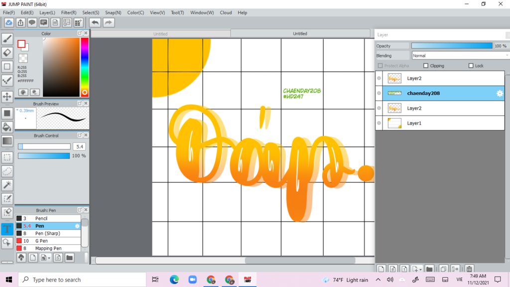Select the rectangular Select tool
Screen dimensions: 510x287
coord(7,157)
